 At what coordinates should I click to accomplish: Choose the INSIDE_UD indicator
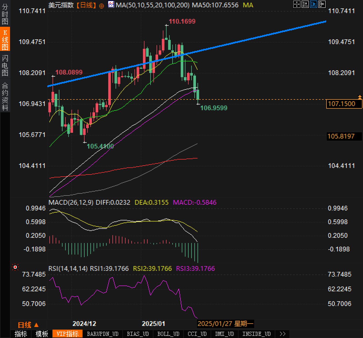(257, 334)
